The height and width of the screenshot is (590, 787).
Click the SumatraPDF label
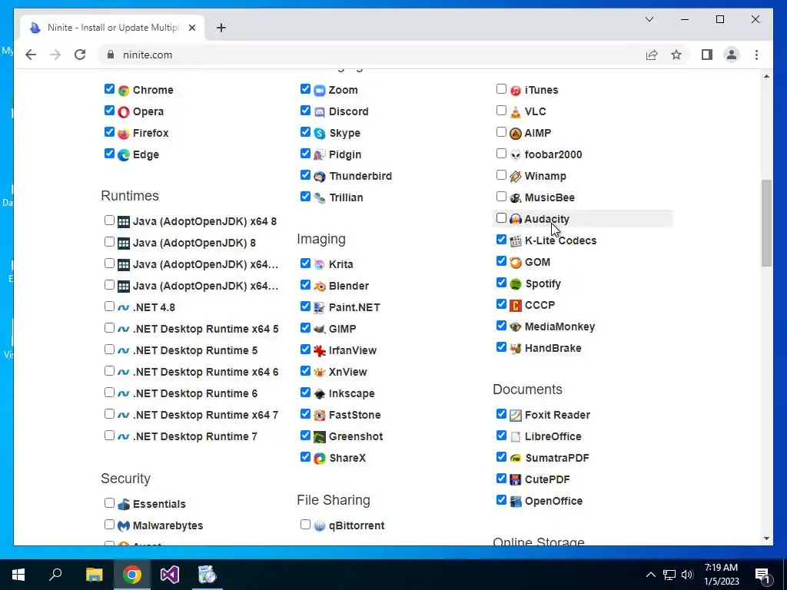click(x=556, y=459)
